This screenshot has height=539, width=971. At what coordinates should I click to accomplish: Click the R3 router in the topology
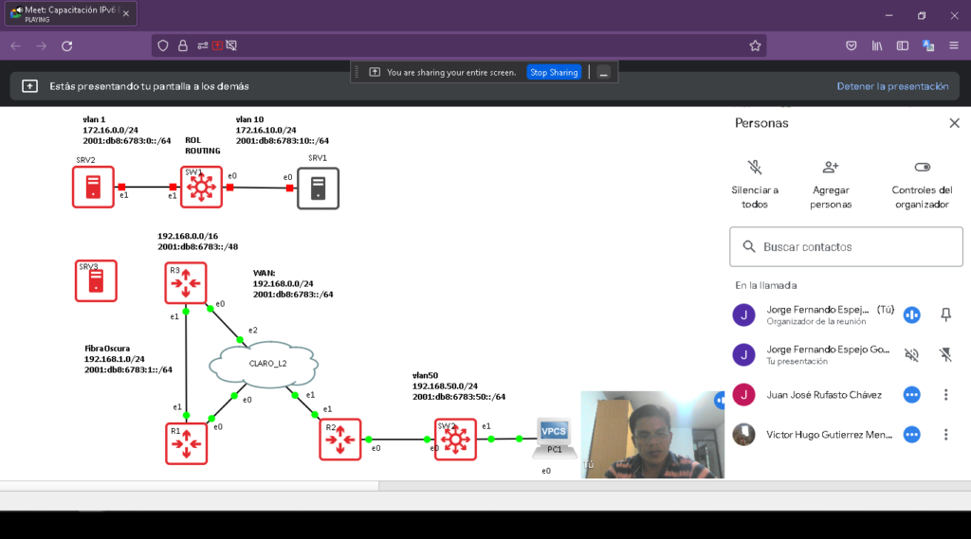click(186, 282)
